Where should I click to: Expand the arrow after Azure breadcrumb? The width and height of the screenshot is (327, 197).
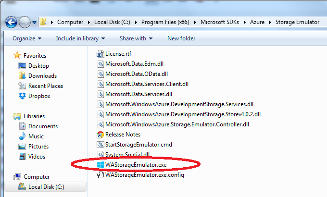point(270,22)
